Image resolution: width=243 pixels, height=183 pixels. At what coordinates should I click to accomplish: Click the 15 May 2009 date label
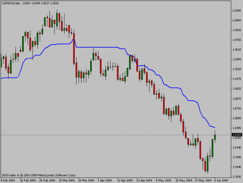(x=184, y=181)
